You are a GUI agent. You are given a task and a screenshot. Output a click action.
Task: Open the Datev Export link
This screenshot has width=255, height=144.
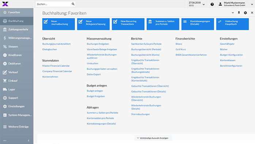click(94, 74)
